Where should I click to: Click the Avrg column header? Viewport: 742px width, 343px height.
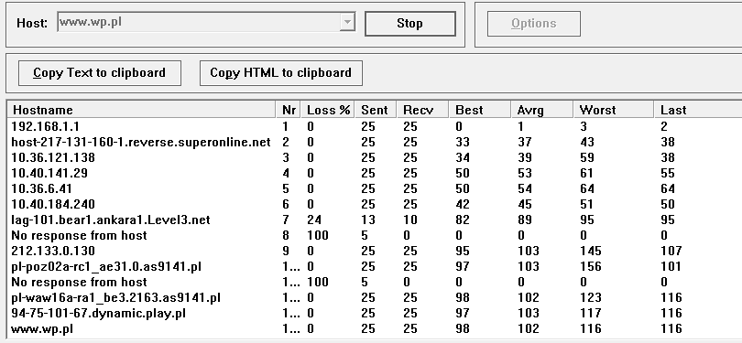541,110
